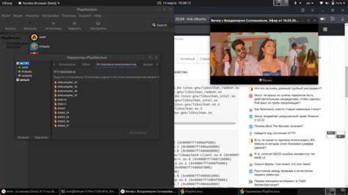
Task: Click the Установка button below component list
Action: tap(138, 133)
